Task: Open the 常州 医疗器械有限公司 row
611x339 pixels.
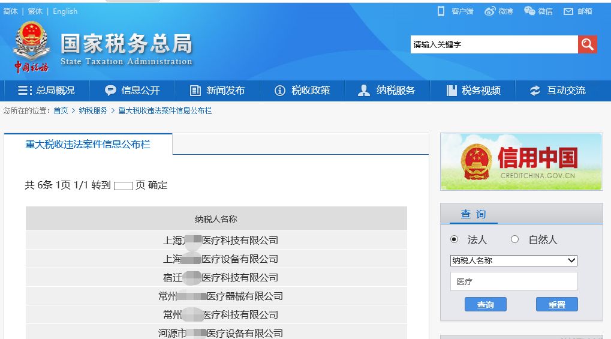Action: coord(216,296)
